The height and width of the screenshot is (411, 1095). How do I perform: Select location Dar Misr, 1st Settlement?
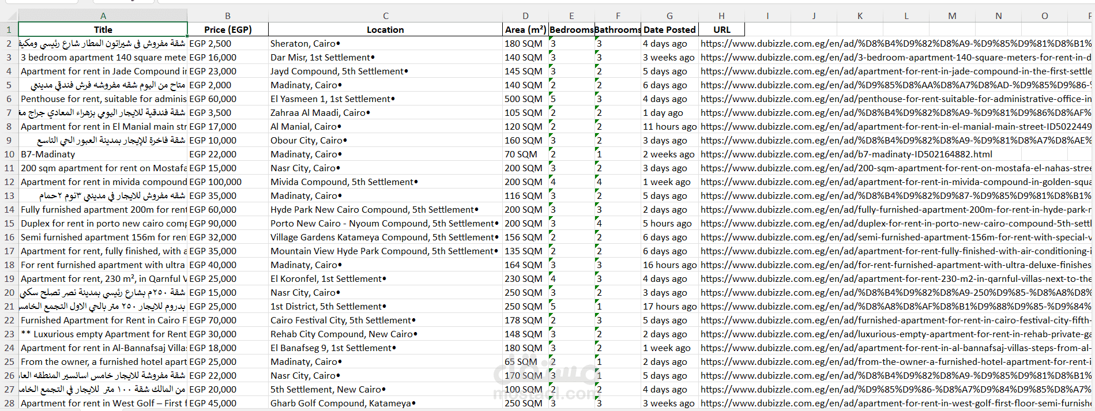[x=385, y=57]
